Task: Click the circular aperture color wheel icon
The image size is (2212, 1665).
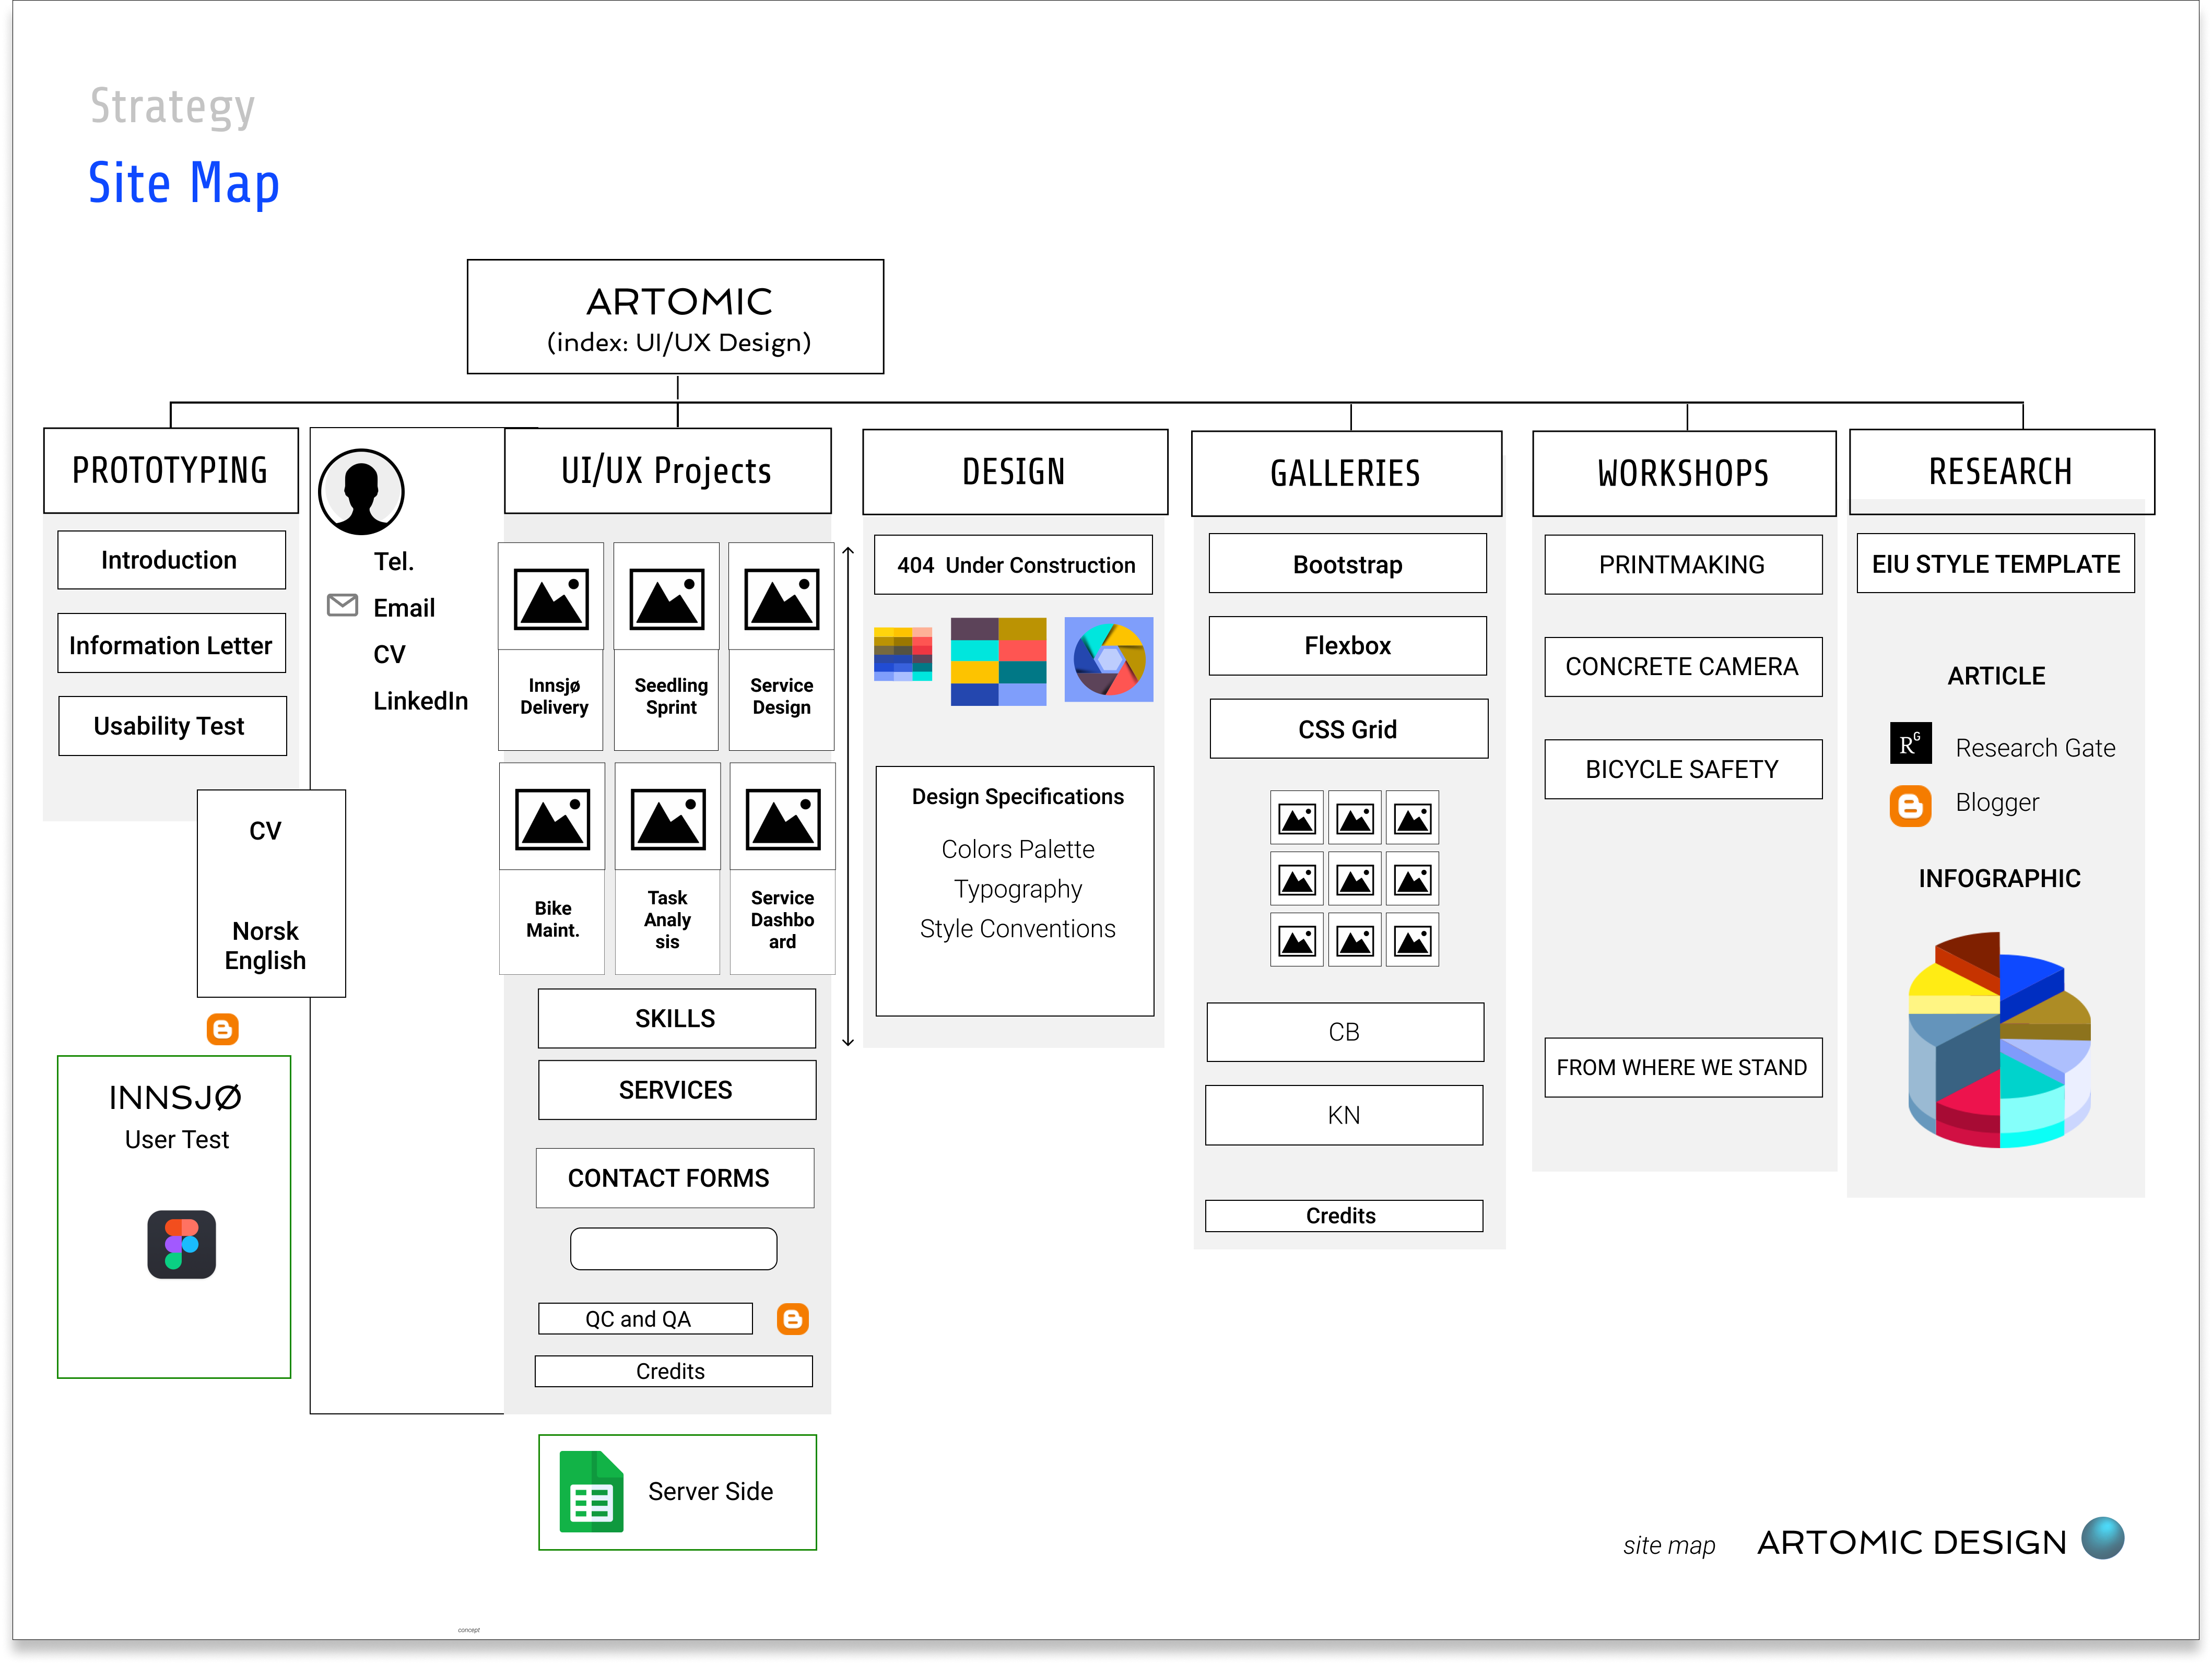Action: (x=1108, y=659)
